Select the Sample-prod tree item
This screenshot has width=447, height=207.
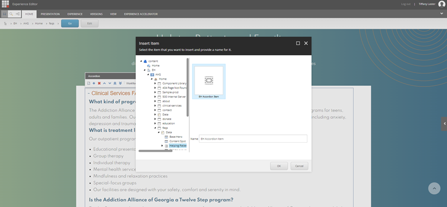click(x=170, y=92)
